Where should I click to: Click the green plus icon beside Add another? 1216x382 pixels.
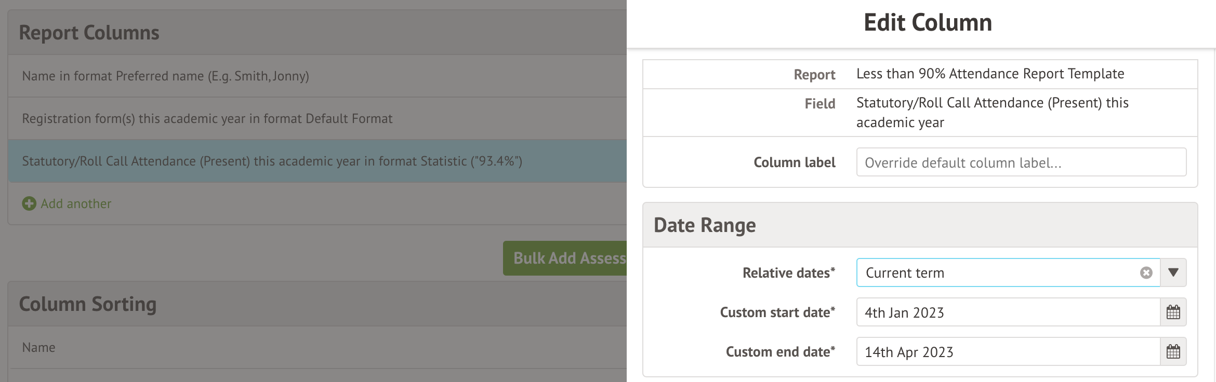click(x=29, y=203)
